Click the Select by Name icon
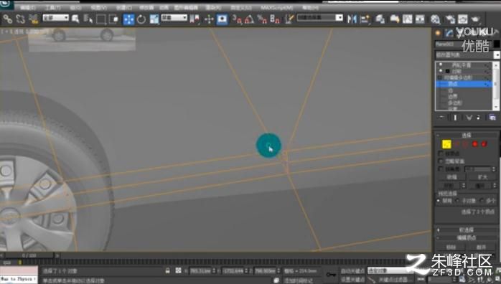Screen dimensions: 501x284 [88, 19]
